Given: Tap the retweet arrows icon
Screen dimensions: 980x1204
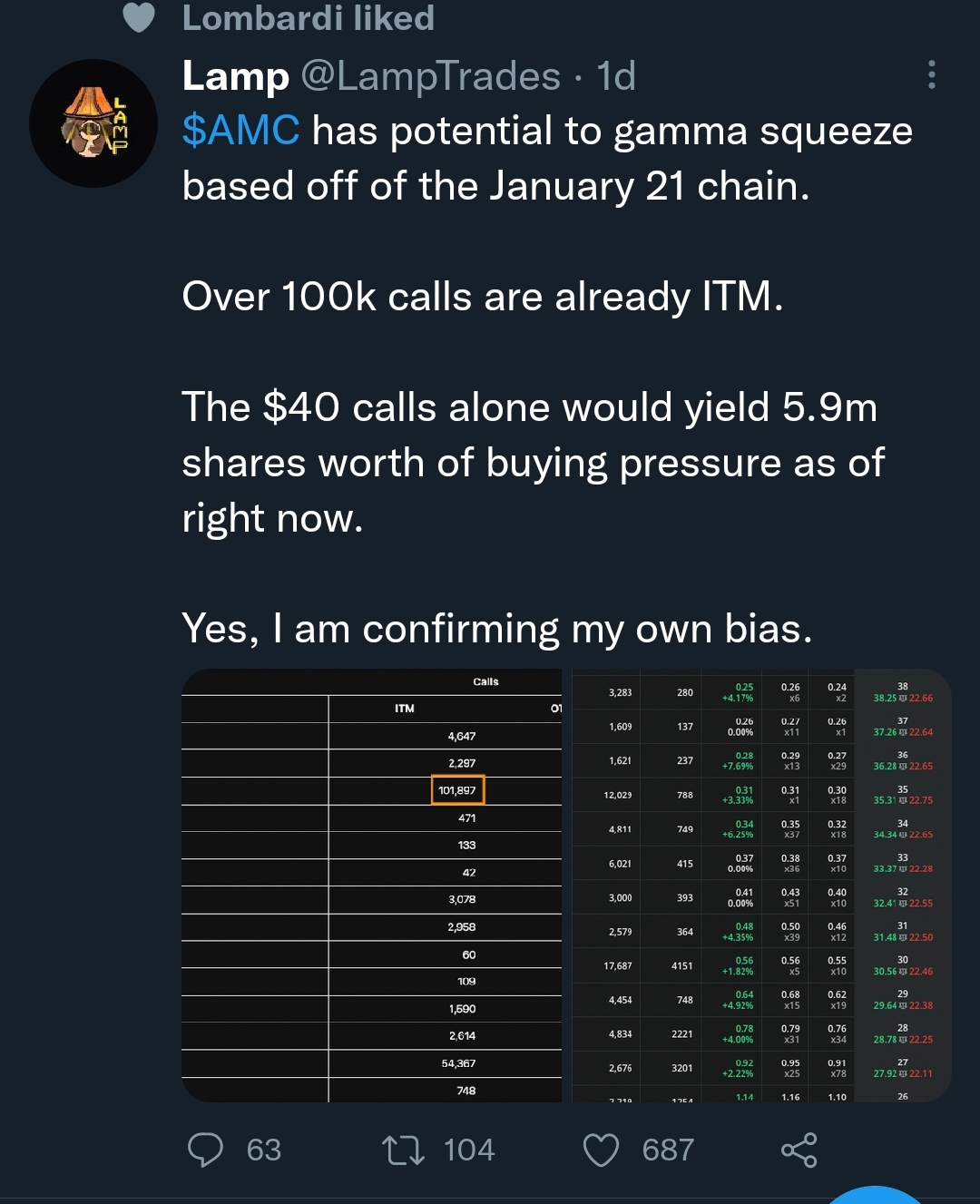Looking at the screenshot, I should 403,1150.
